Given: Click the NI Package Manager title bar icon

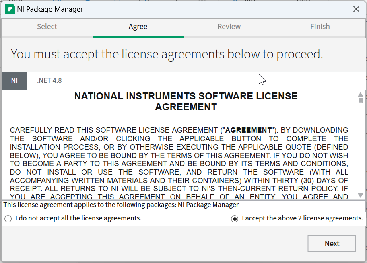Looking at the screenshot, I should pos(10,8).
